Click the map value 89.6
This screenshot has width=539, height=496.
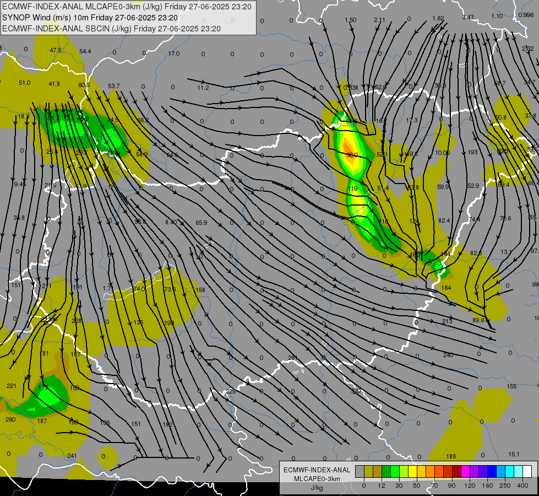478,320
